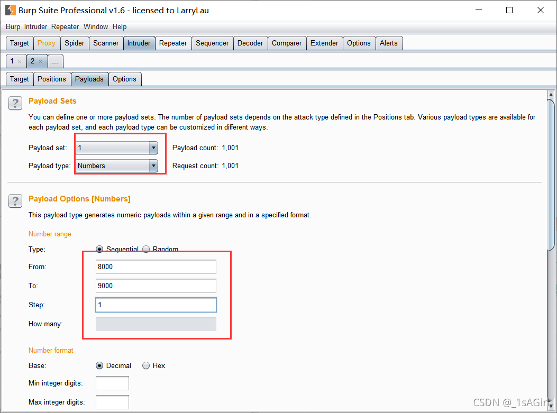
Task: Open the Help menu
Action: coord(120,26)
